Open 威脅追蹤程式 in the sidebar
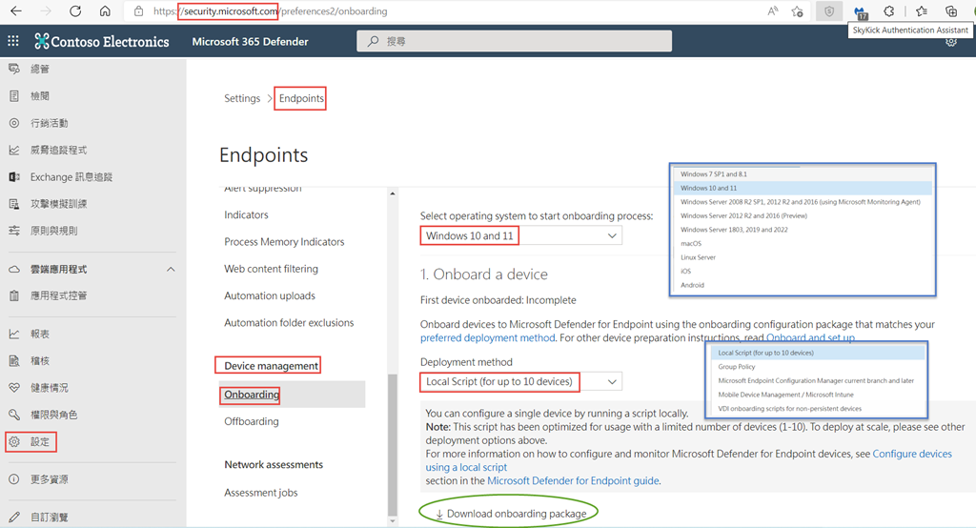The height and width of the screenshot is (528, 976). pos(58,150)
